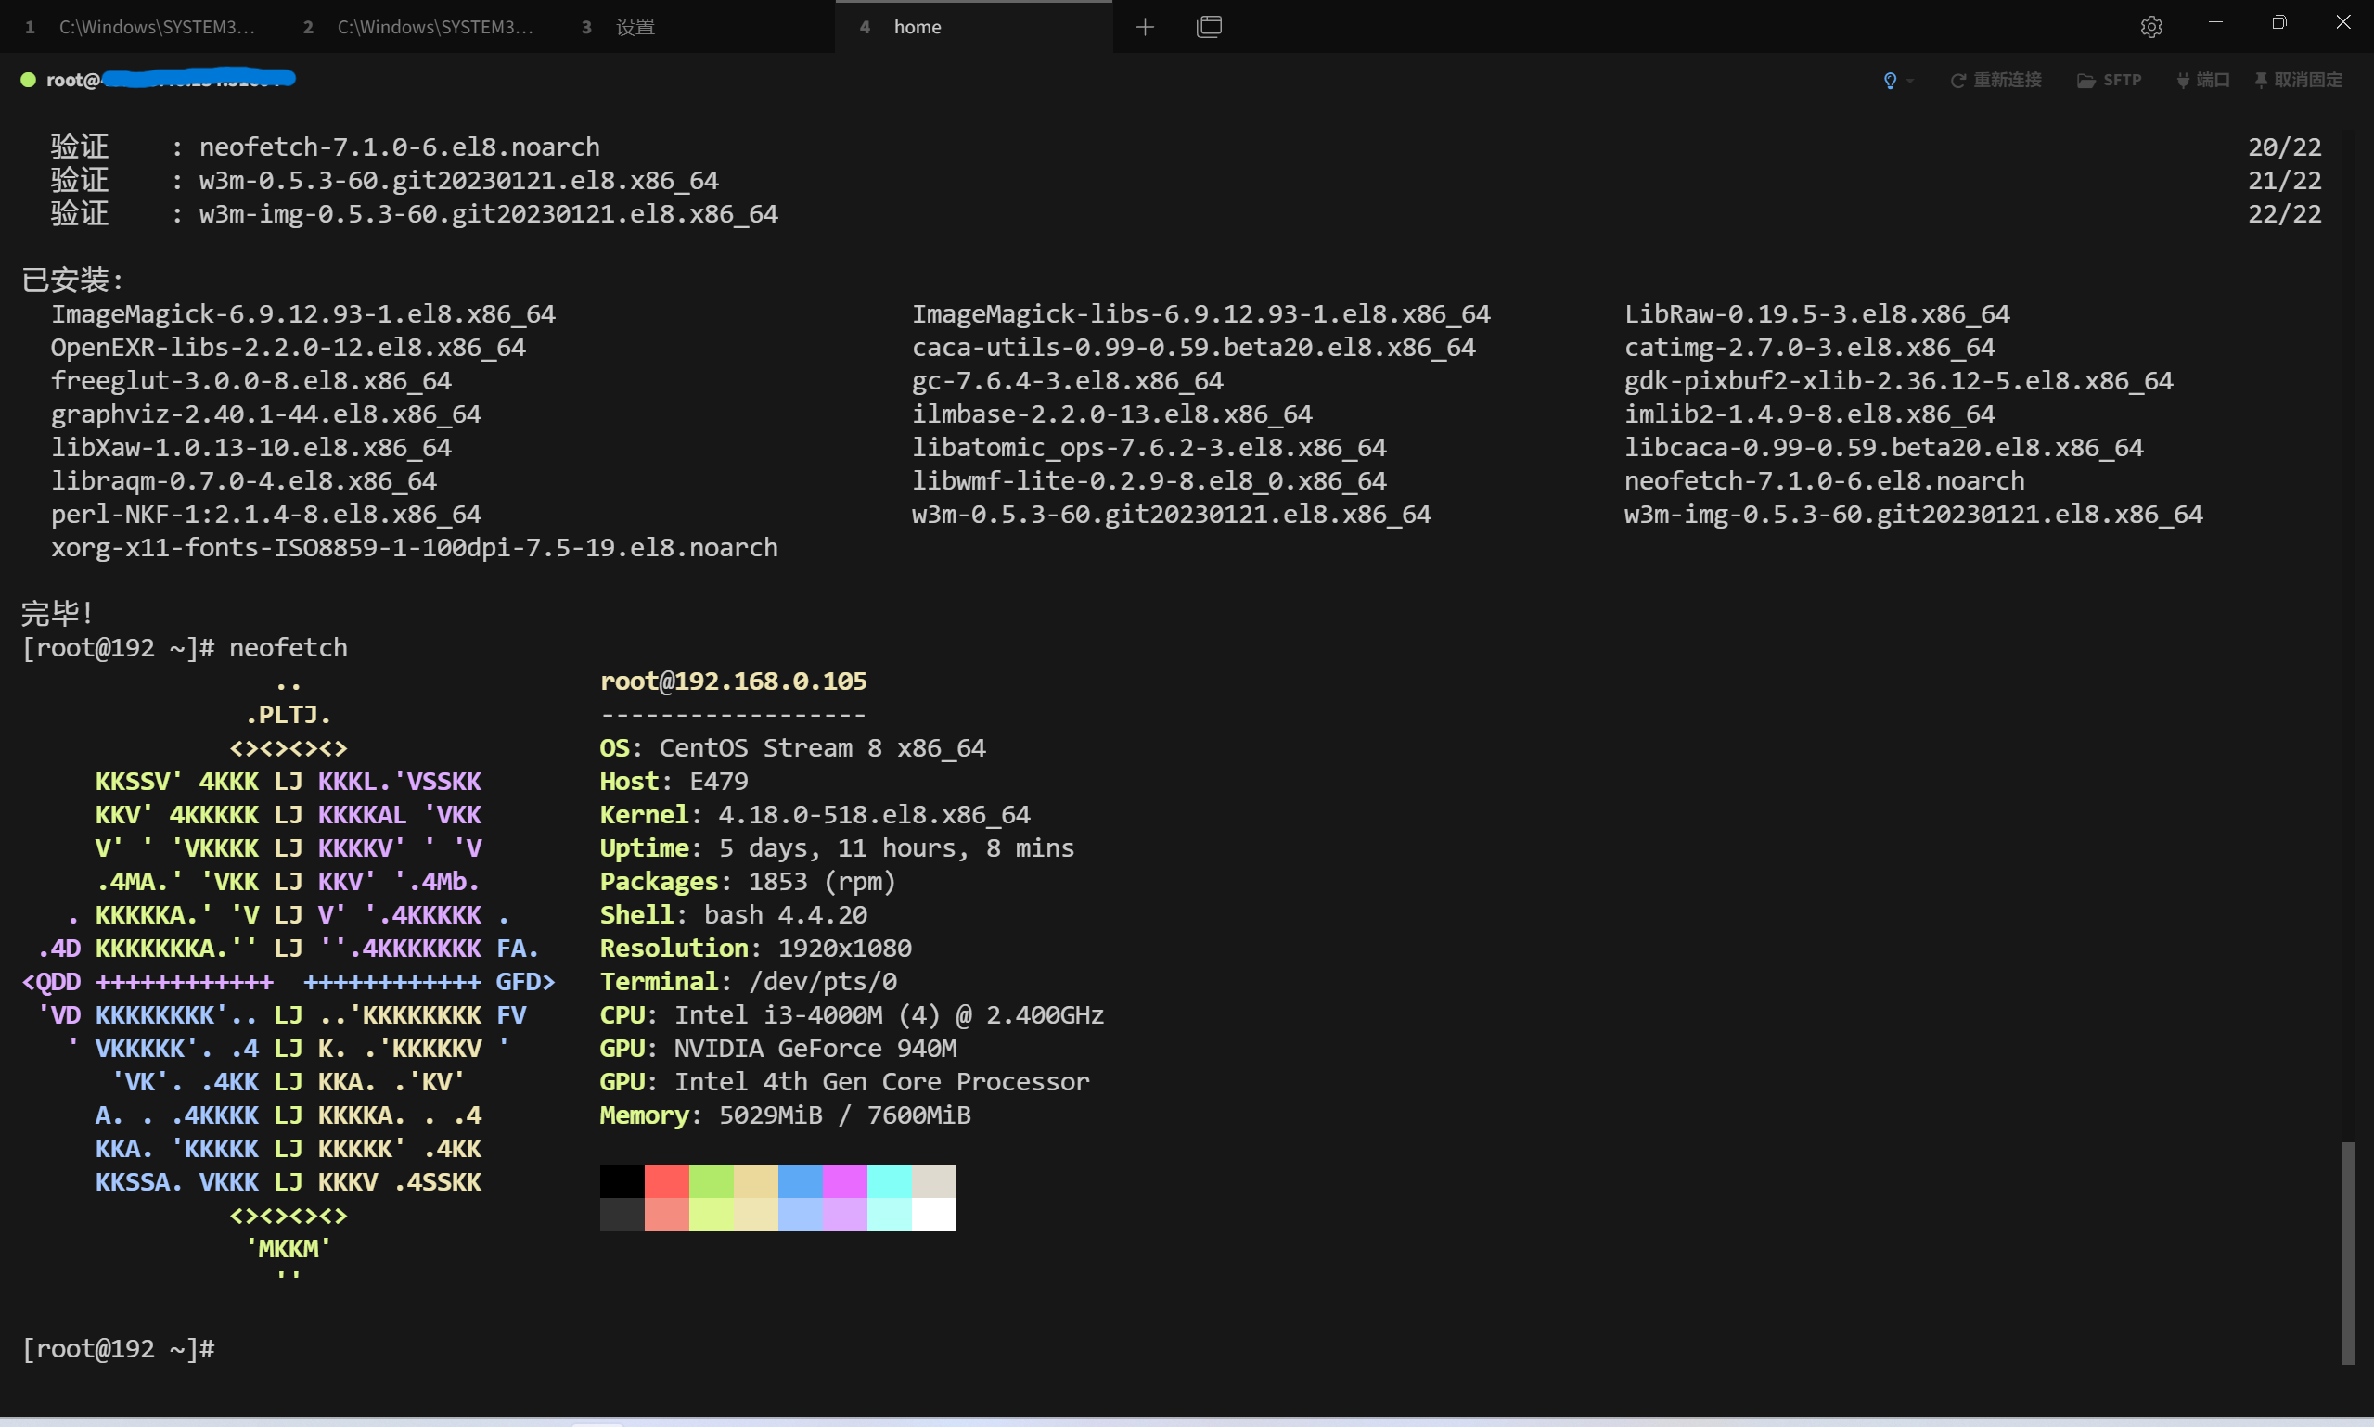Click the terminal vertical scrollbar thumb
The width and height of the screenshot is (2374, 1427).
click(x=2347, y=1252)
